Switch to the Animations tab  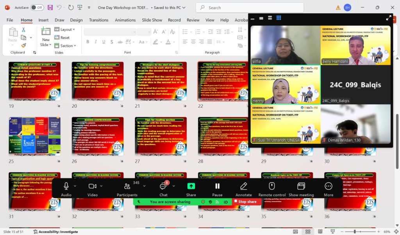click(125, 20)
